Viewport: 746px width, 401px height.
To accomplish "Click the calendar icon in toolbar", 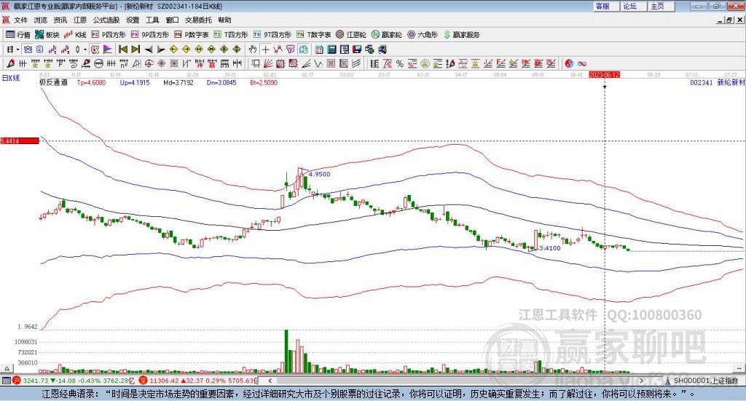I will click(x=319, y=49).
